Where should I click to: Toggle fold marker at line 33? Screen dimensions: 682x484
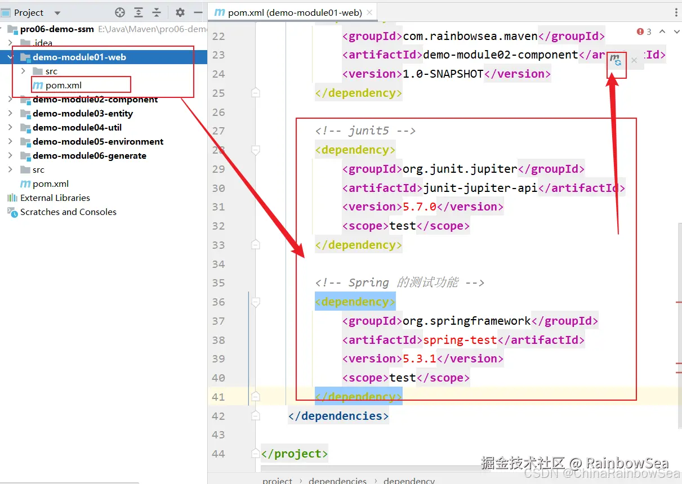256,245
